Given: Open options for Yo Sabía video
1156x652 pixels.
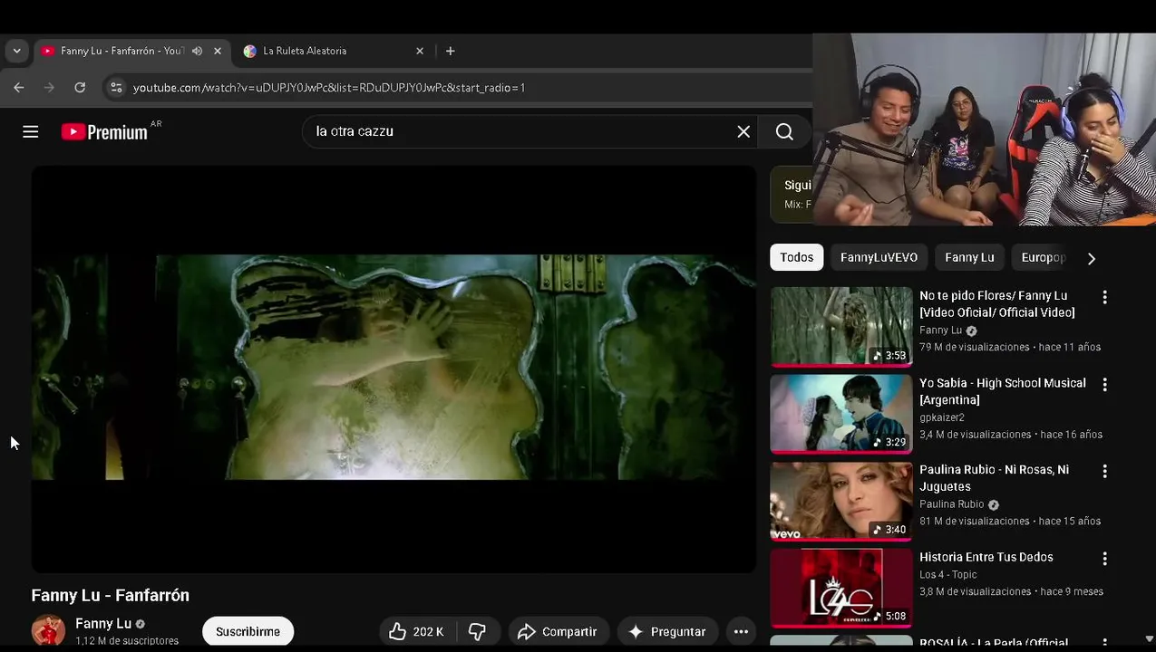Looking at the screenshot, I should pos(1104,385).
